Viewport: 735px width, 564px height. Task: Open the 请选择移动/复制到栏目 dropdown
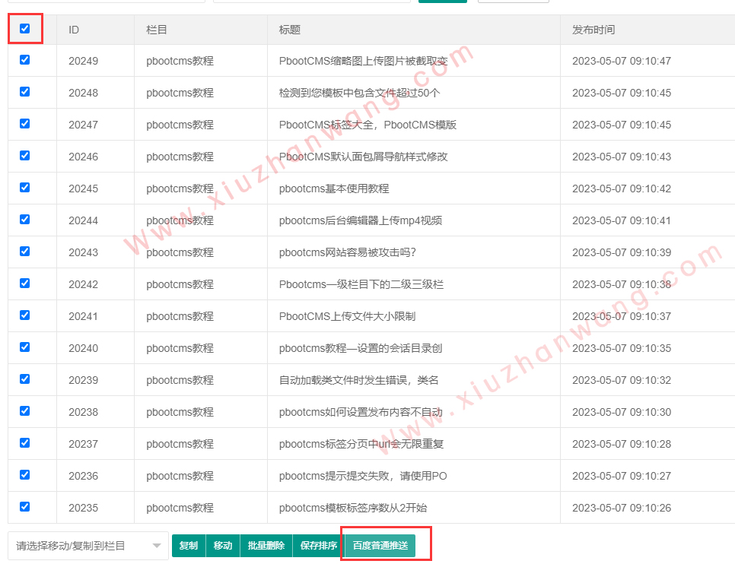pyautogui.click(x=88, y=546)
